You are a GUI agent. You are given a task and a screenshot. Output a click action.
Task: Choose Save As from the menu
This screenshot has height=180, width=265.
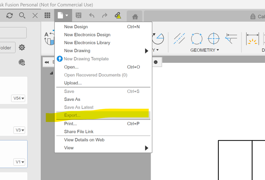coord(103,99)
